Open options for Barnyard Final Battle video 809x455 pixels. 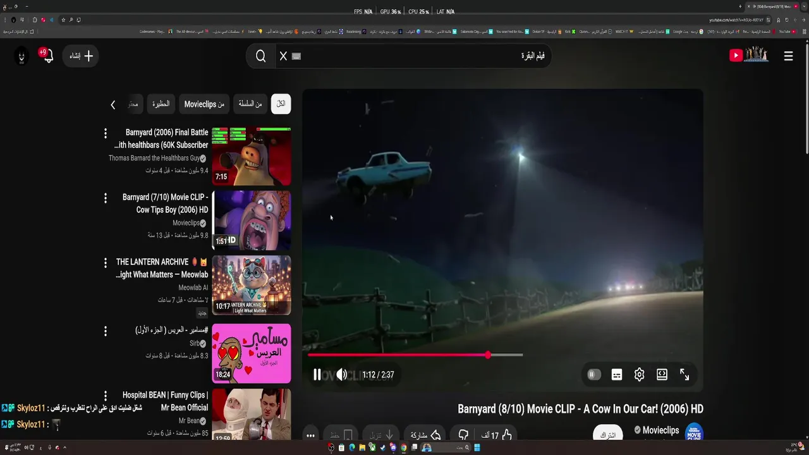(106, 133)
